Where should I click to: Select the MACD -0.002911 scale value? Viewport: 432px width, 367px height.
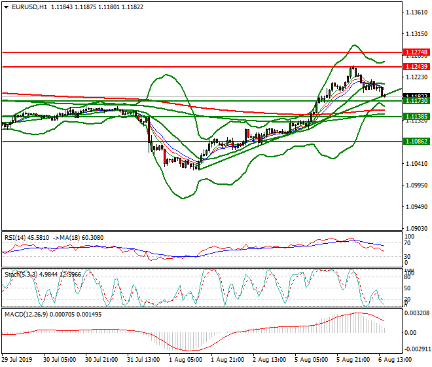417,349
